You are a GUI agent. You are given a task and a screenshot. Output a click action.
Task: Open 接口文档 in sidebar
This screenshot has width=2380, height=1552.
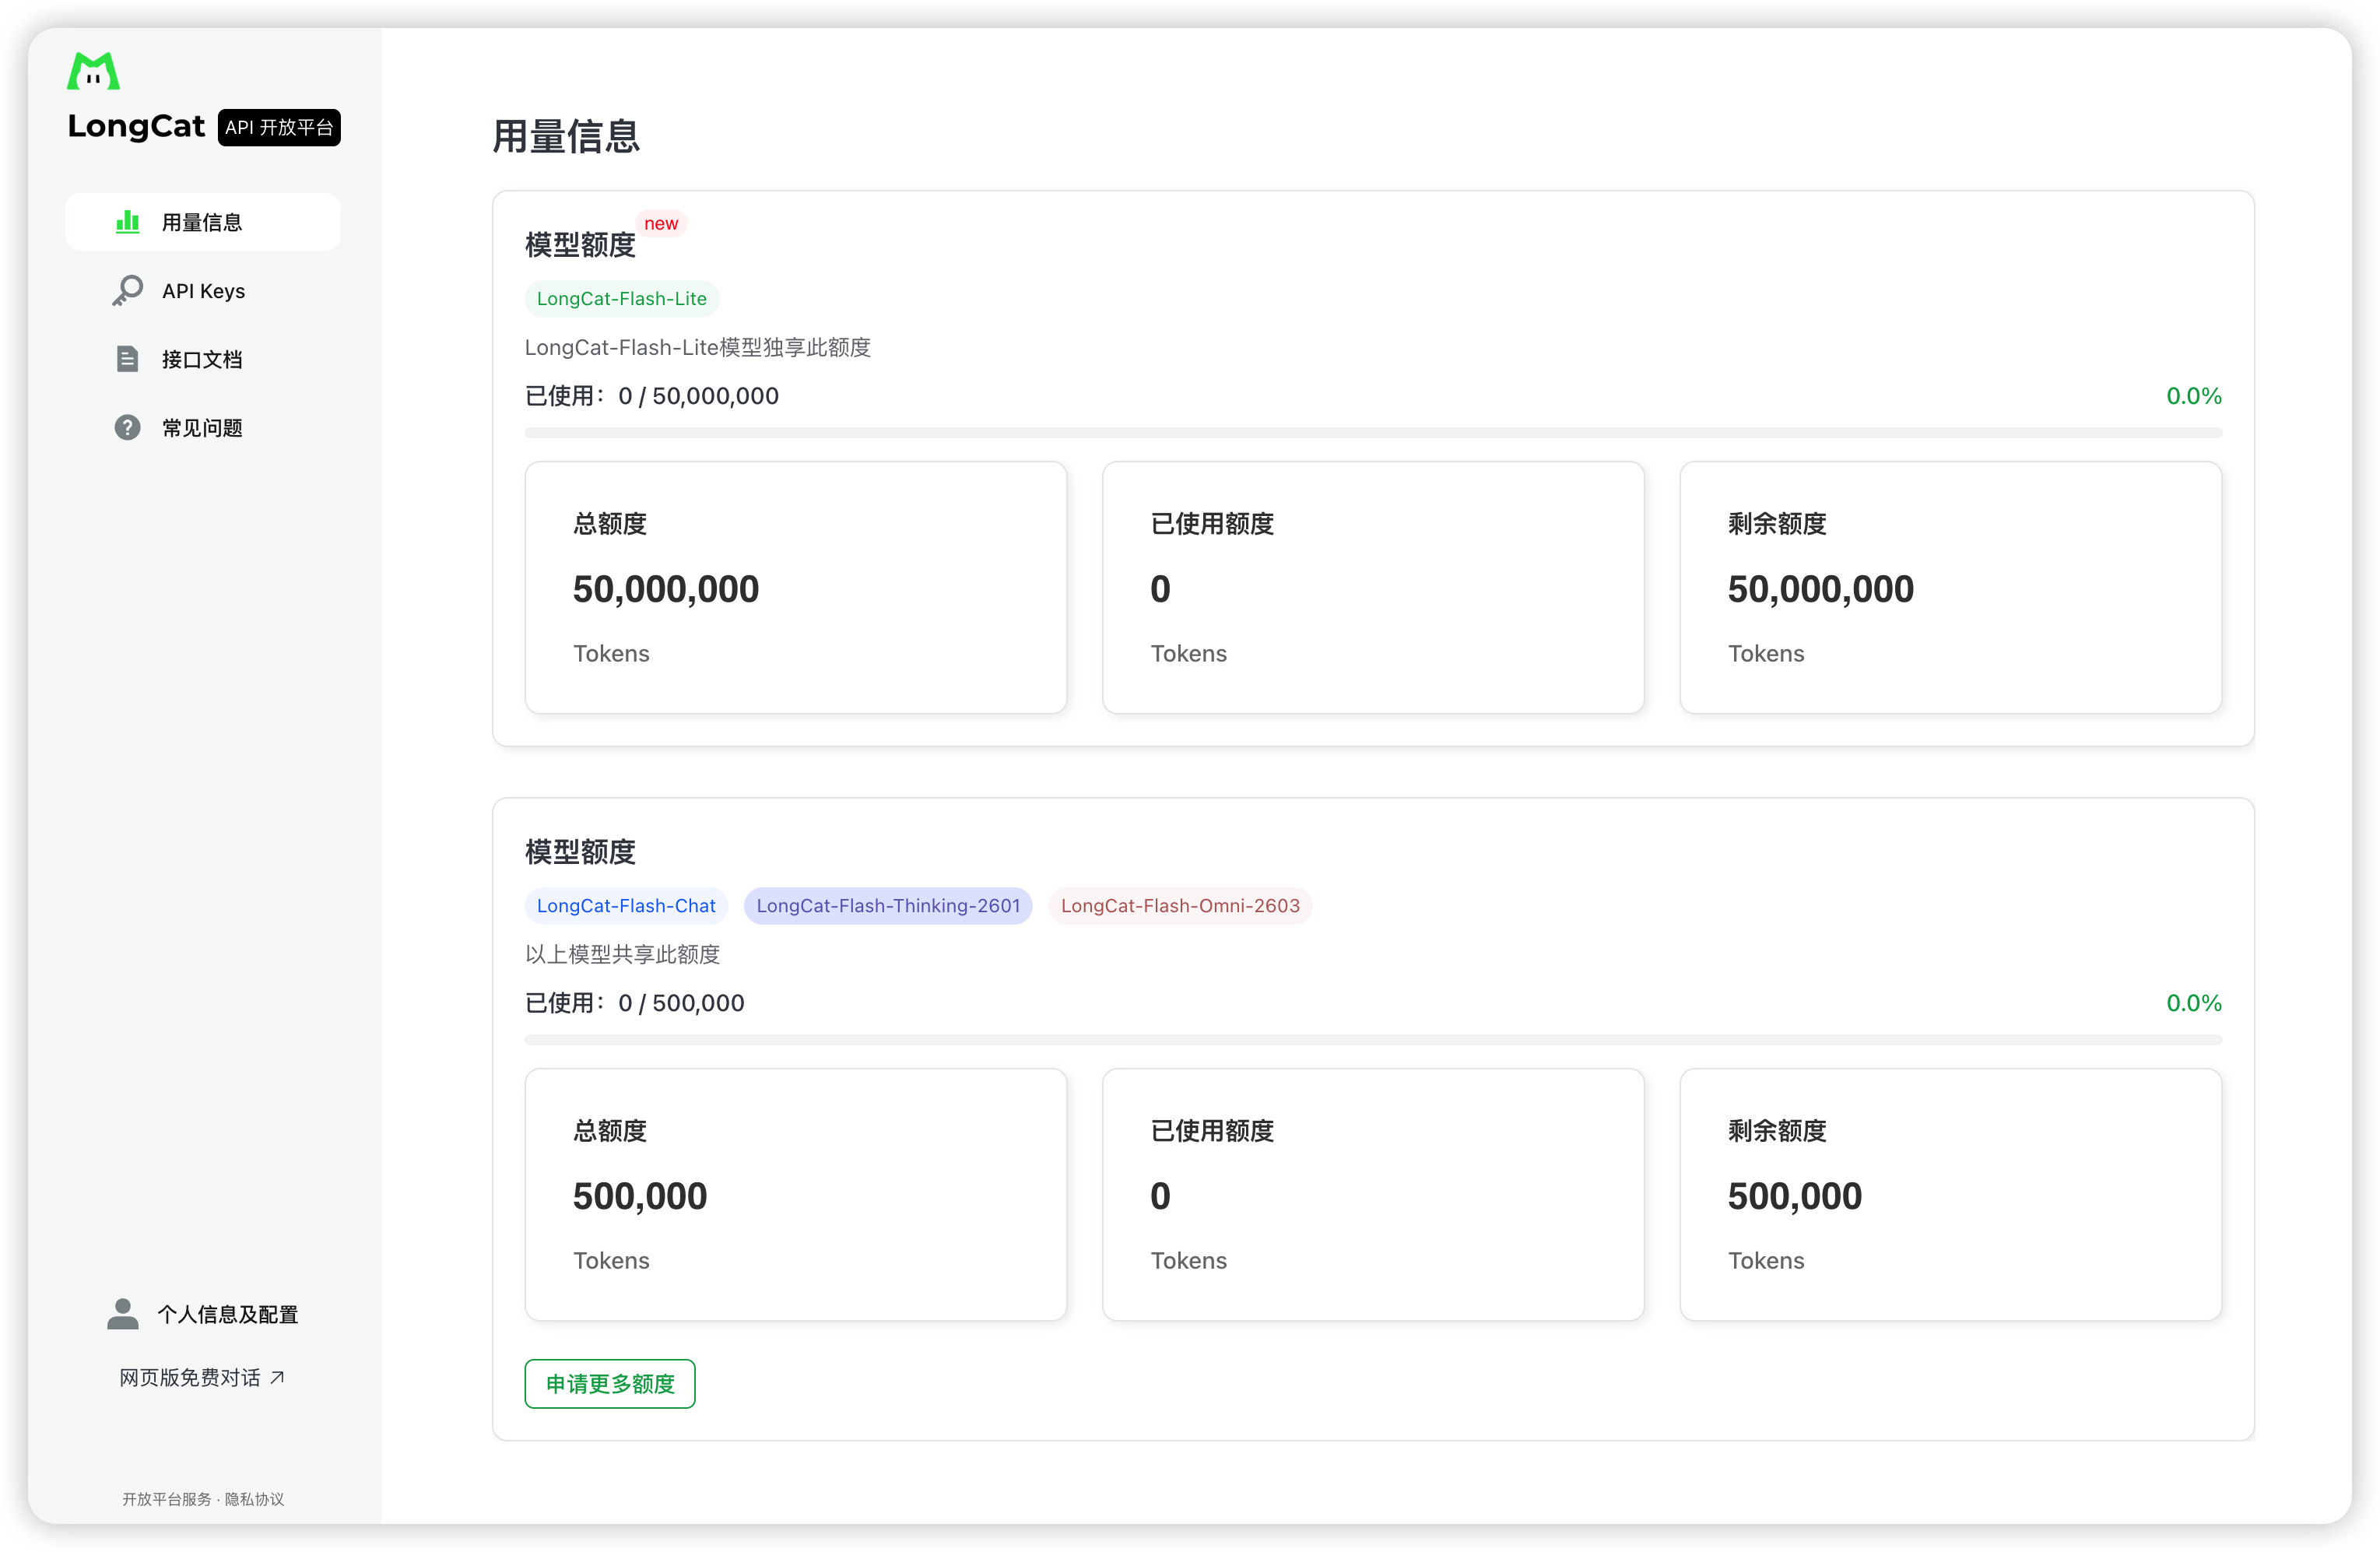pos(202,359)
